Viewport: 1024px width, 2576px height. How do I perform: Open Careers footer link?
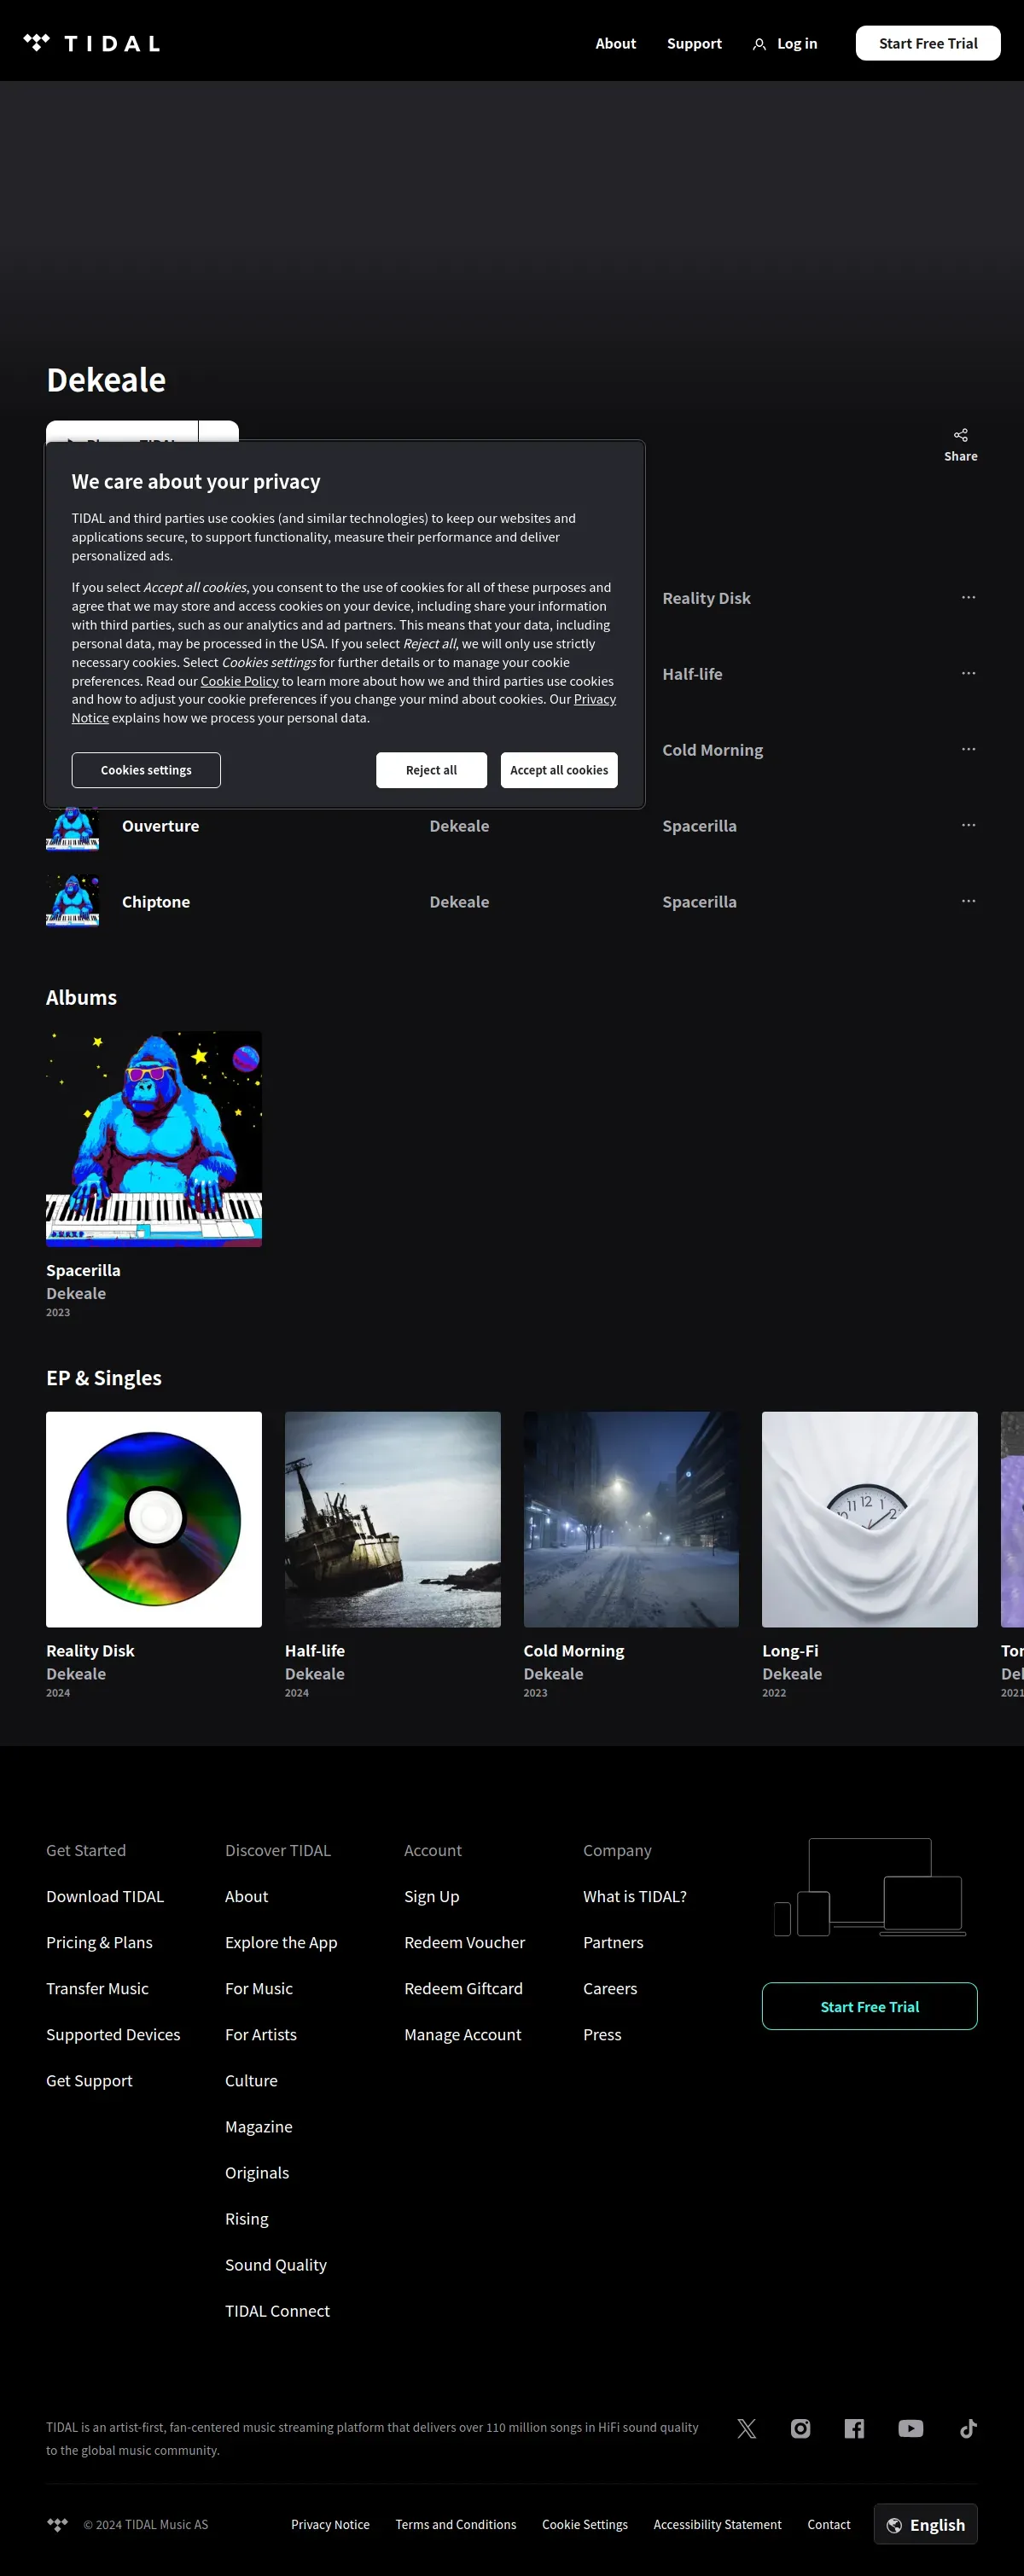(610, 1988)
